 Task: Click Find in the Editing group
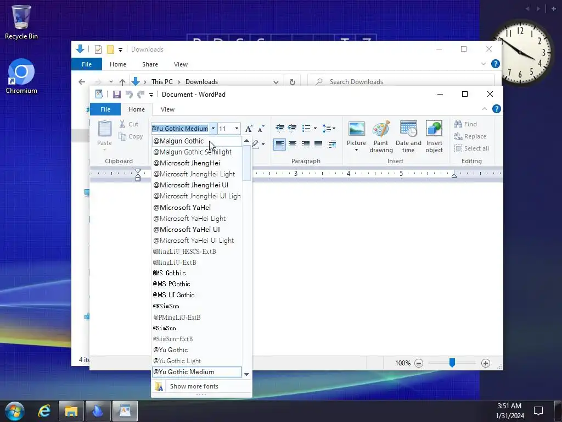[x=465, y=124]
